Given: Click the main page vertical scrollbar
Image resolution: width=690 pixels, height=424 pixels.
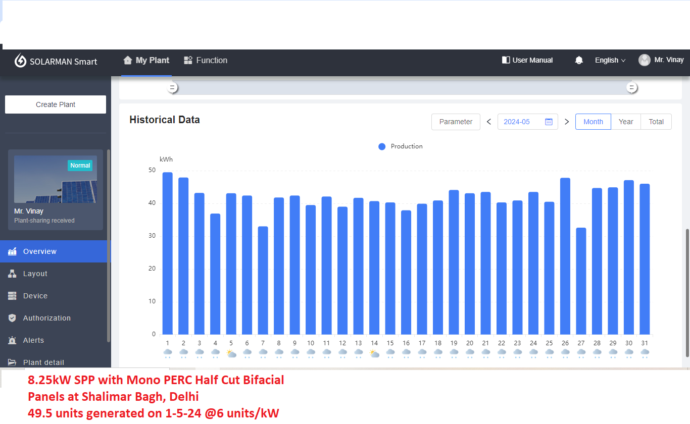Looking at the screenshot, I should pos(687,293).
